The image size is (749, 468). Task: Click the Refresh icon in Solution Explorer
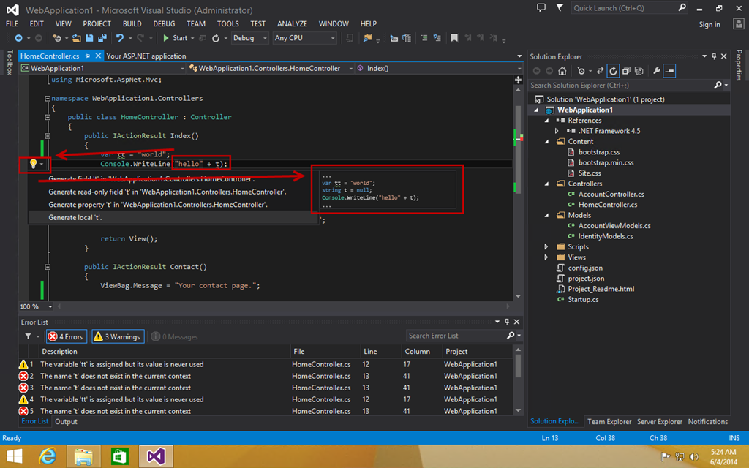[613, 71]
